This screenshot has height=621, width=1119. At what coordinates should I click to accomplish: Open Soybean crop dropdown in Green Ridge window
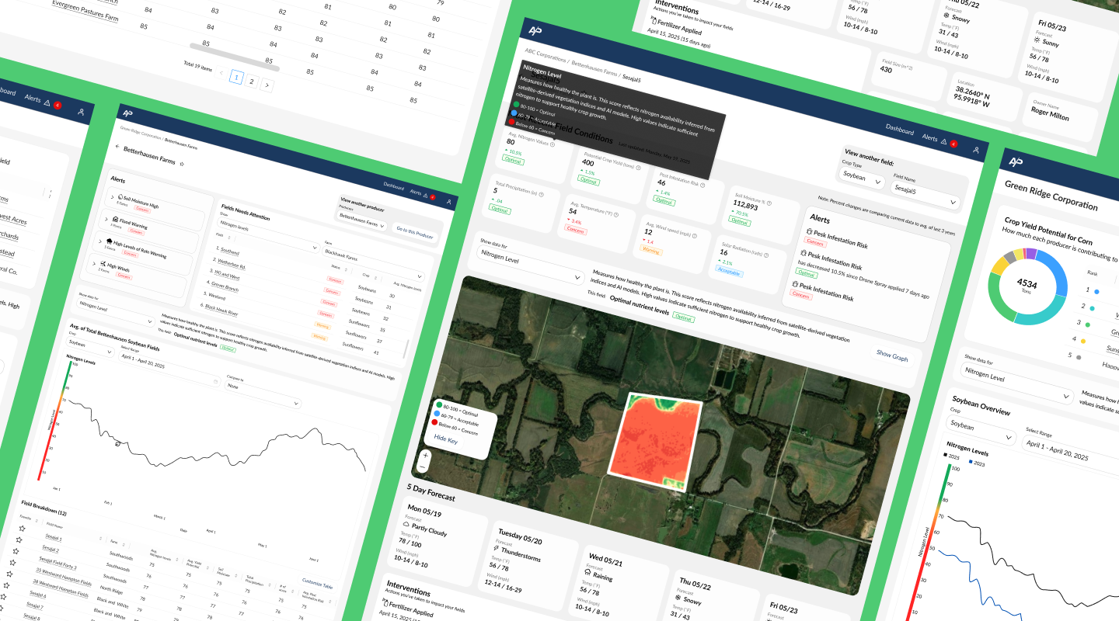981,430
